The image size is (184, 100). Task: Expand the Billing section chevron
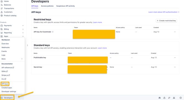tap(23, 29)
